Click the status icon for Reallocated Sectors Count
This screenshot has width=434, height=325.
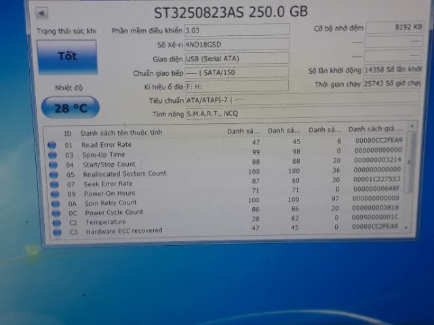(x=54, y=175)
